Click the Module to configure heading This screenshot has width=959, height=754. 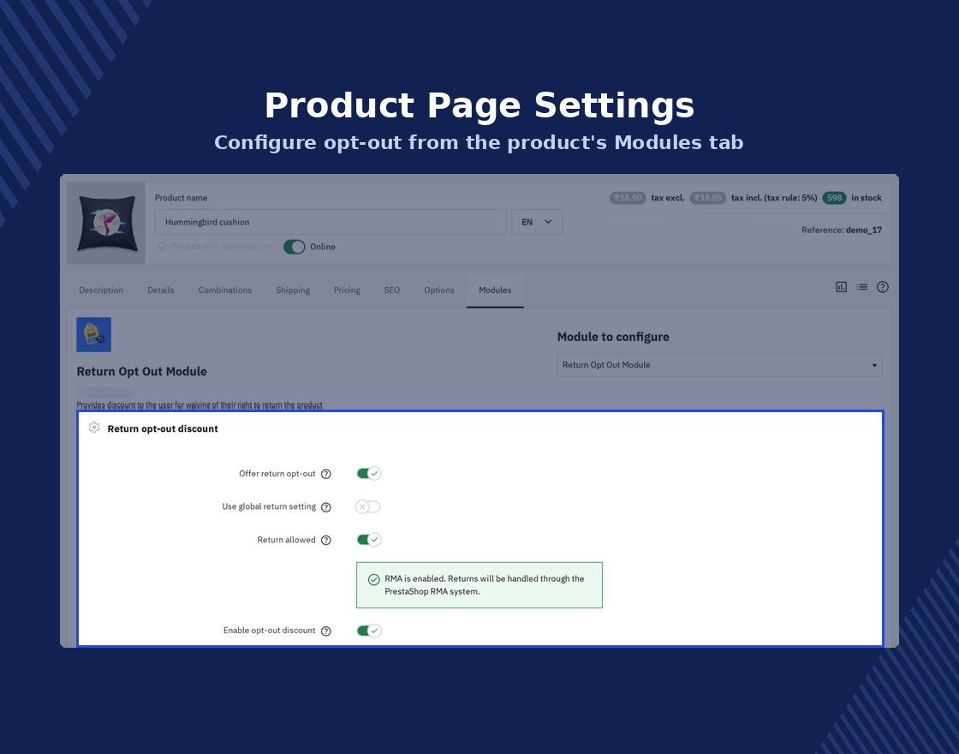click(x=613, y=337)
